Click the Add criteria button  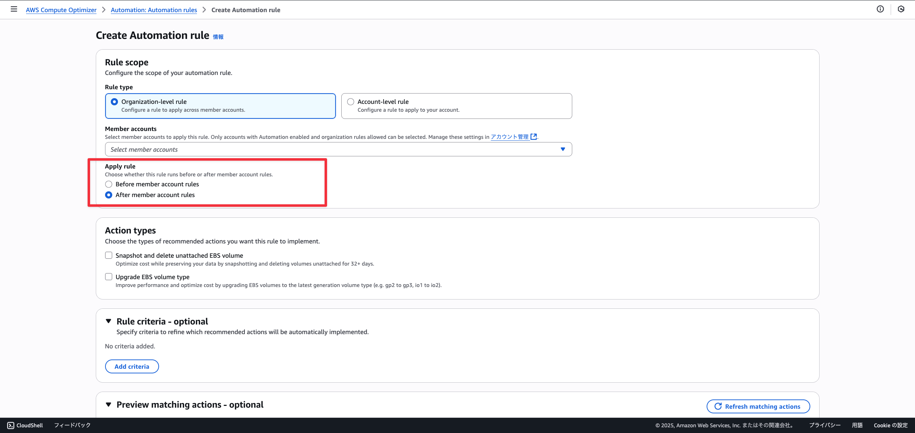[x=132, y=366]
